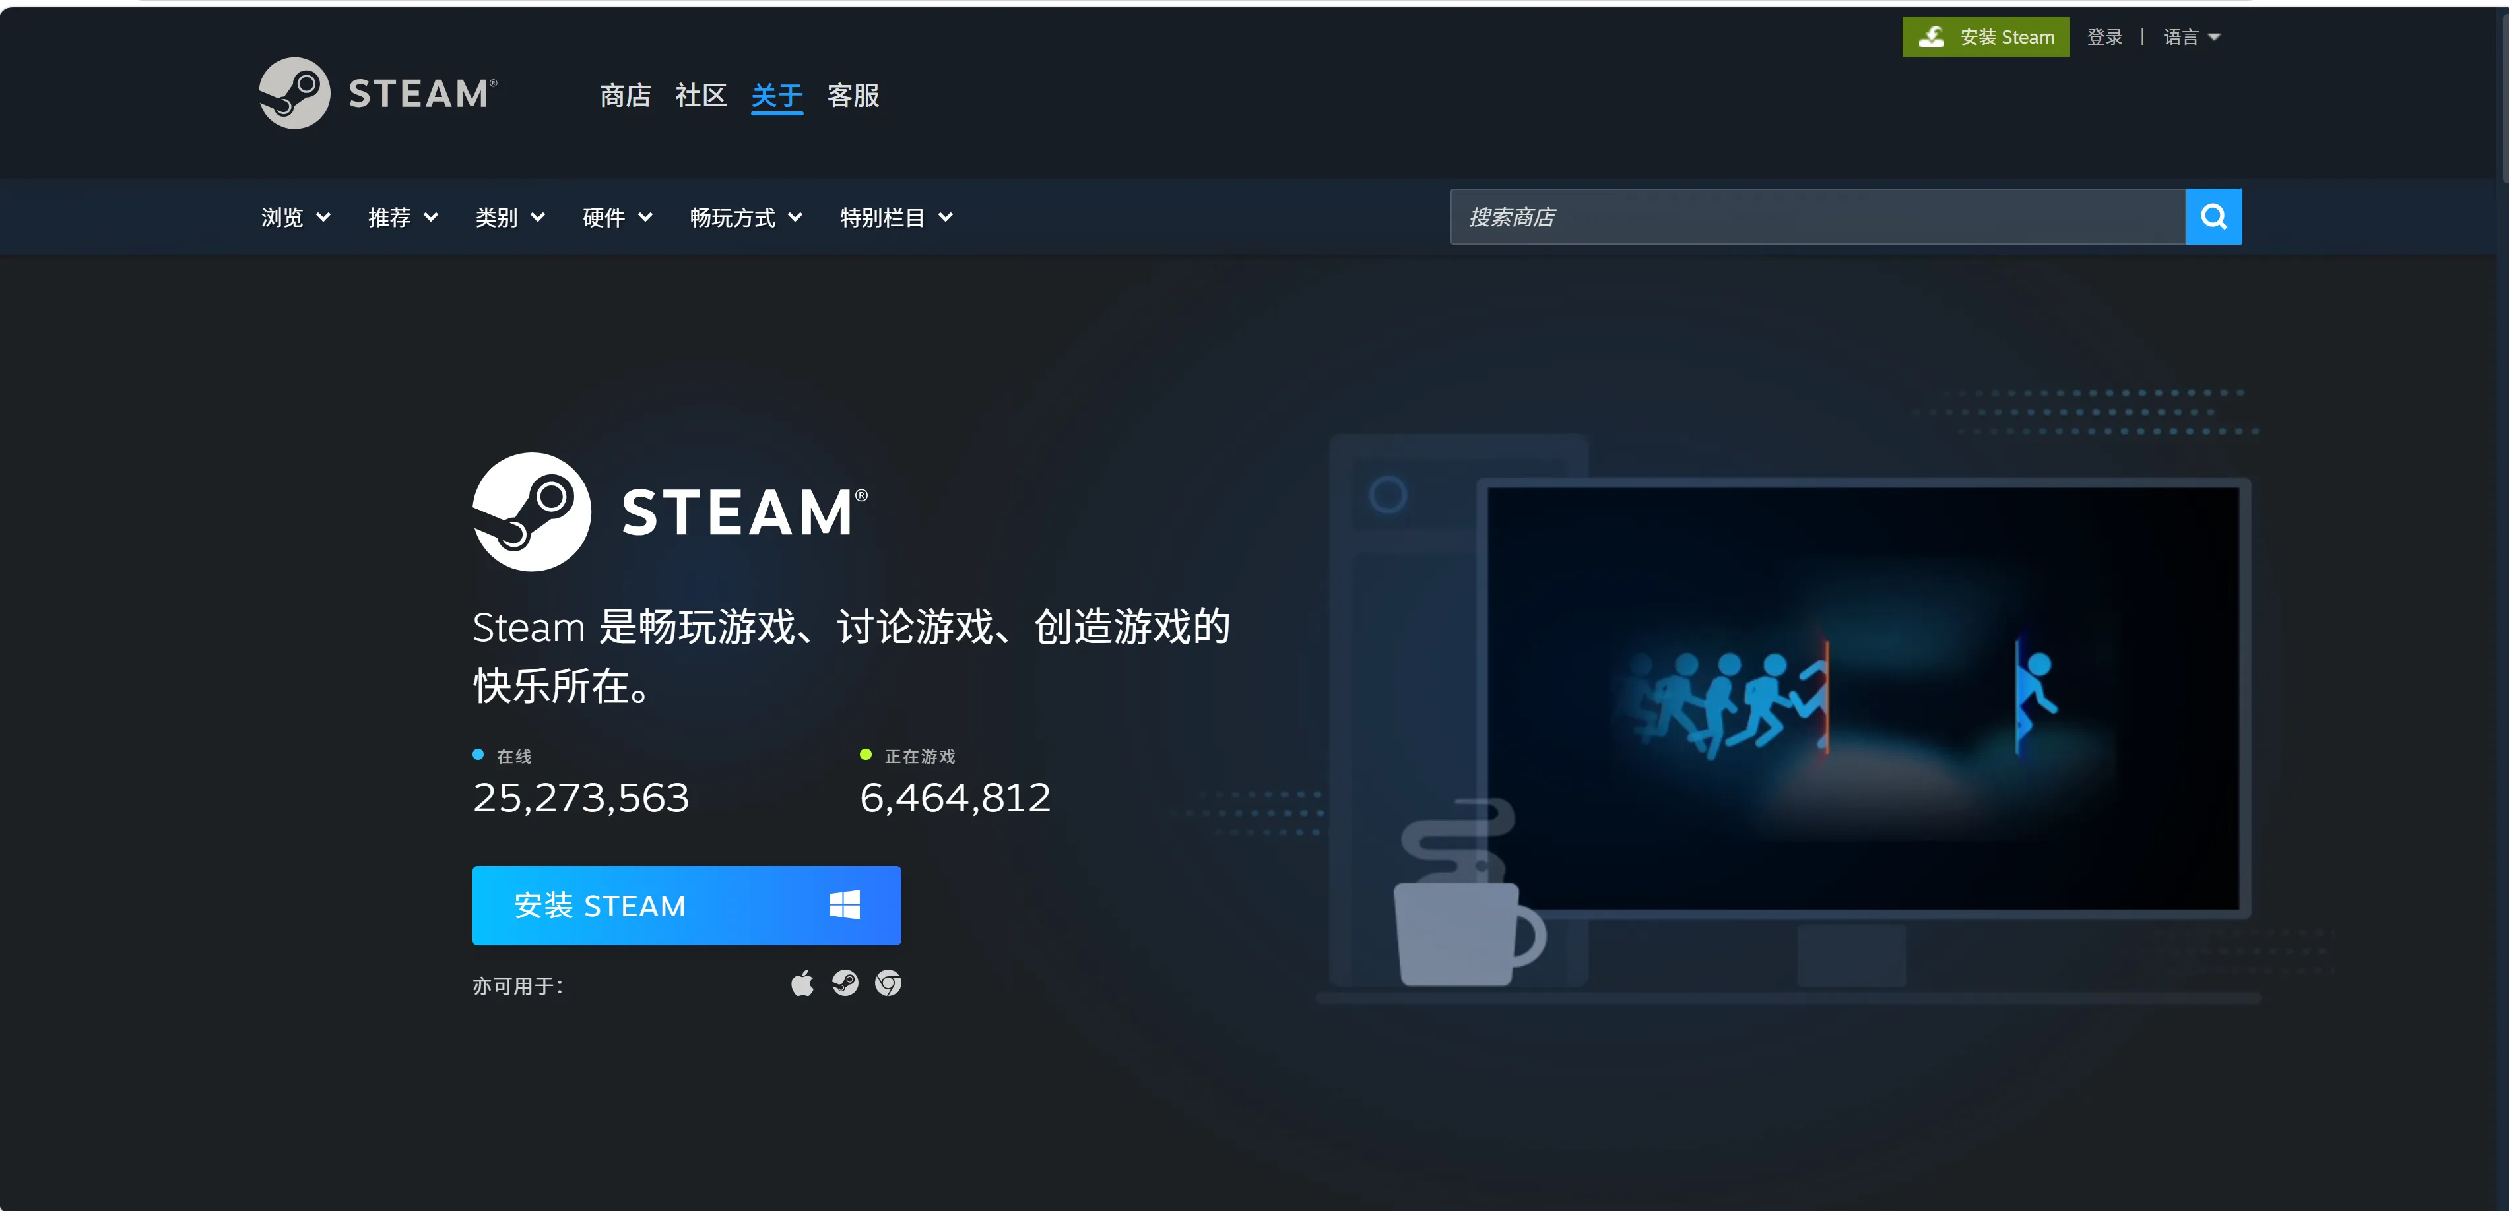This screenshot has width=2509, height=1211.
Task: Click the magnifying glass search icon
Action: click(x=2213, y=216)
